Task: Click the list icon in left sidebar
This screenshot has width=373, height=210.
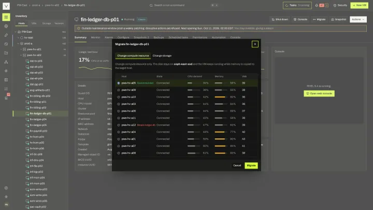Action: [x=6, y=89]
